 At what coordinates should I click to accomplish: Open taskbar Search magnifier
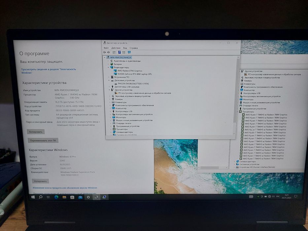point(41,197)
